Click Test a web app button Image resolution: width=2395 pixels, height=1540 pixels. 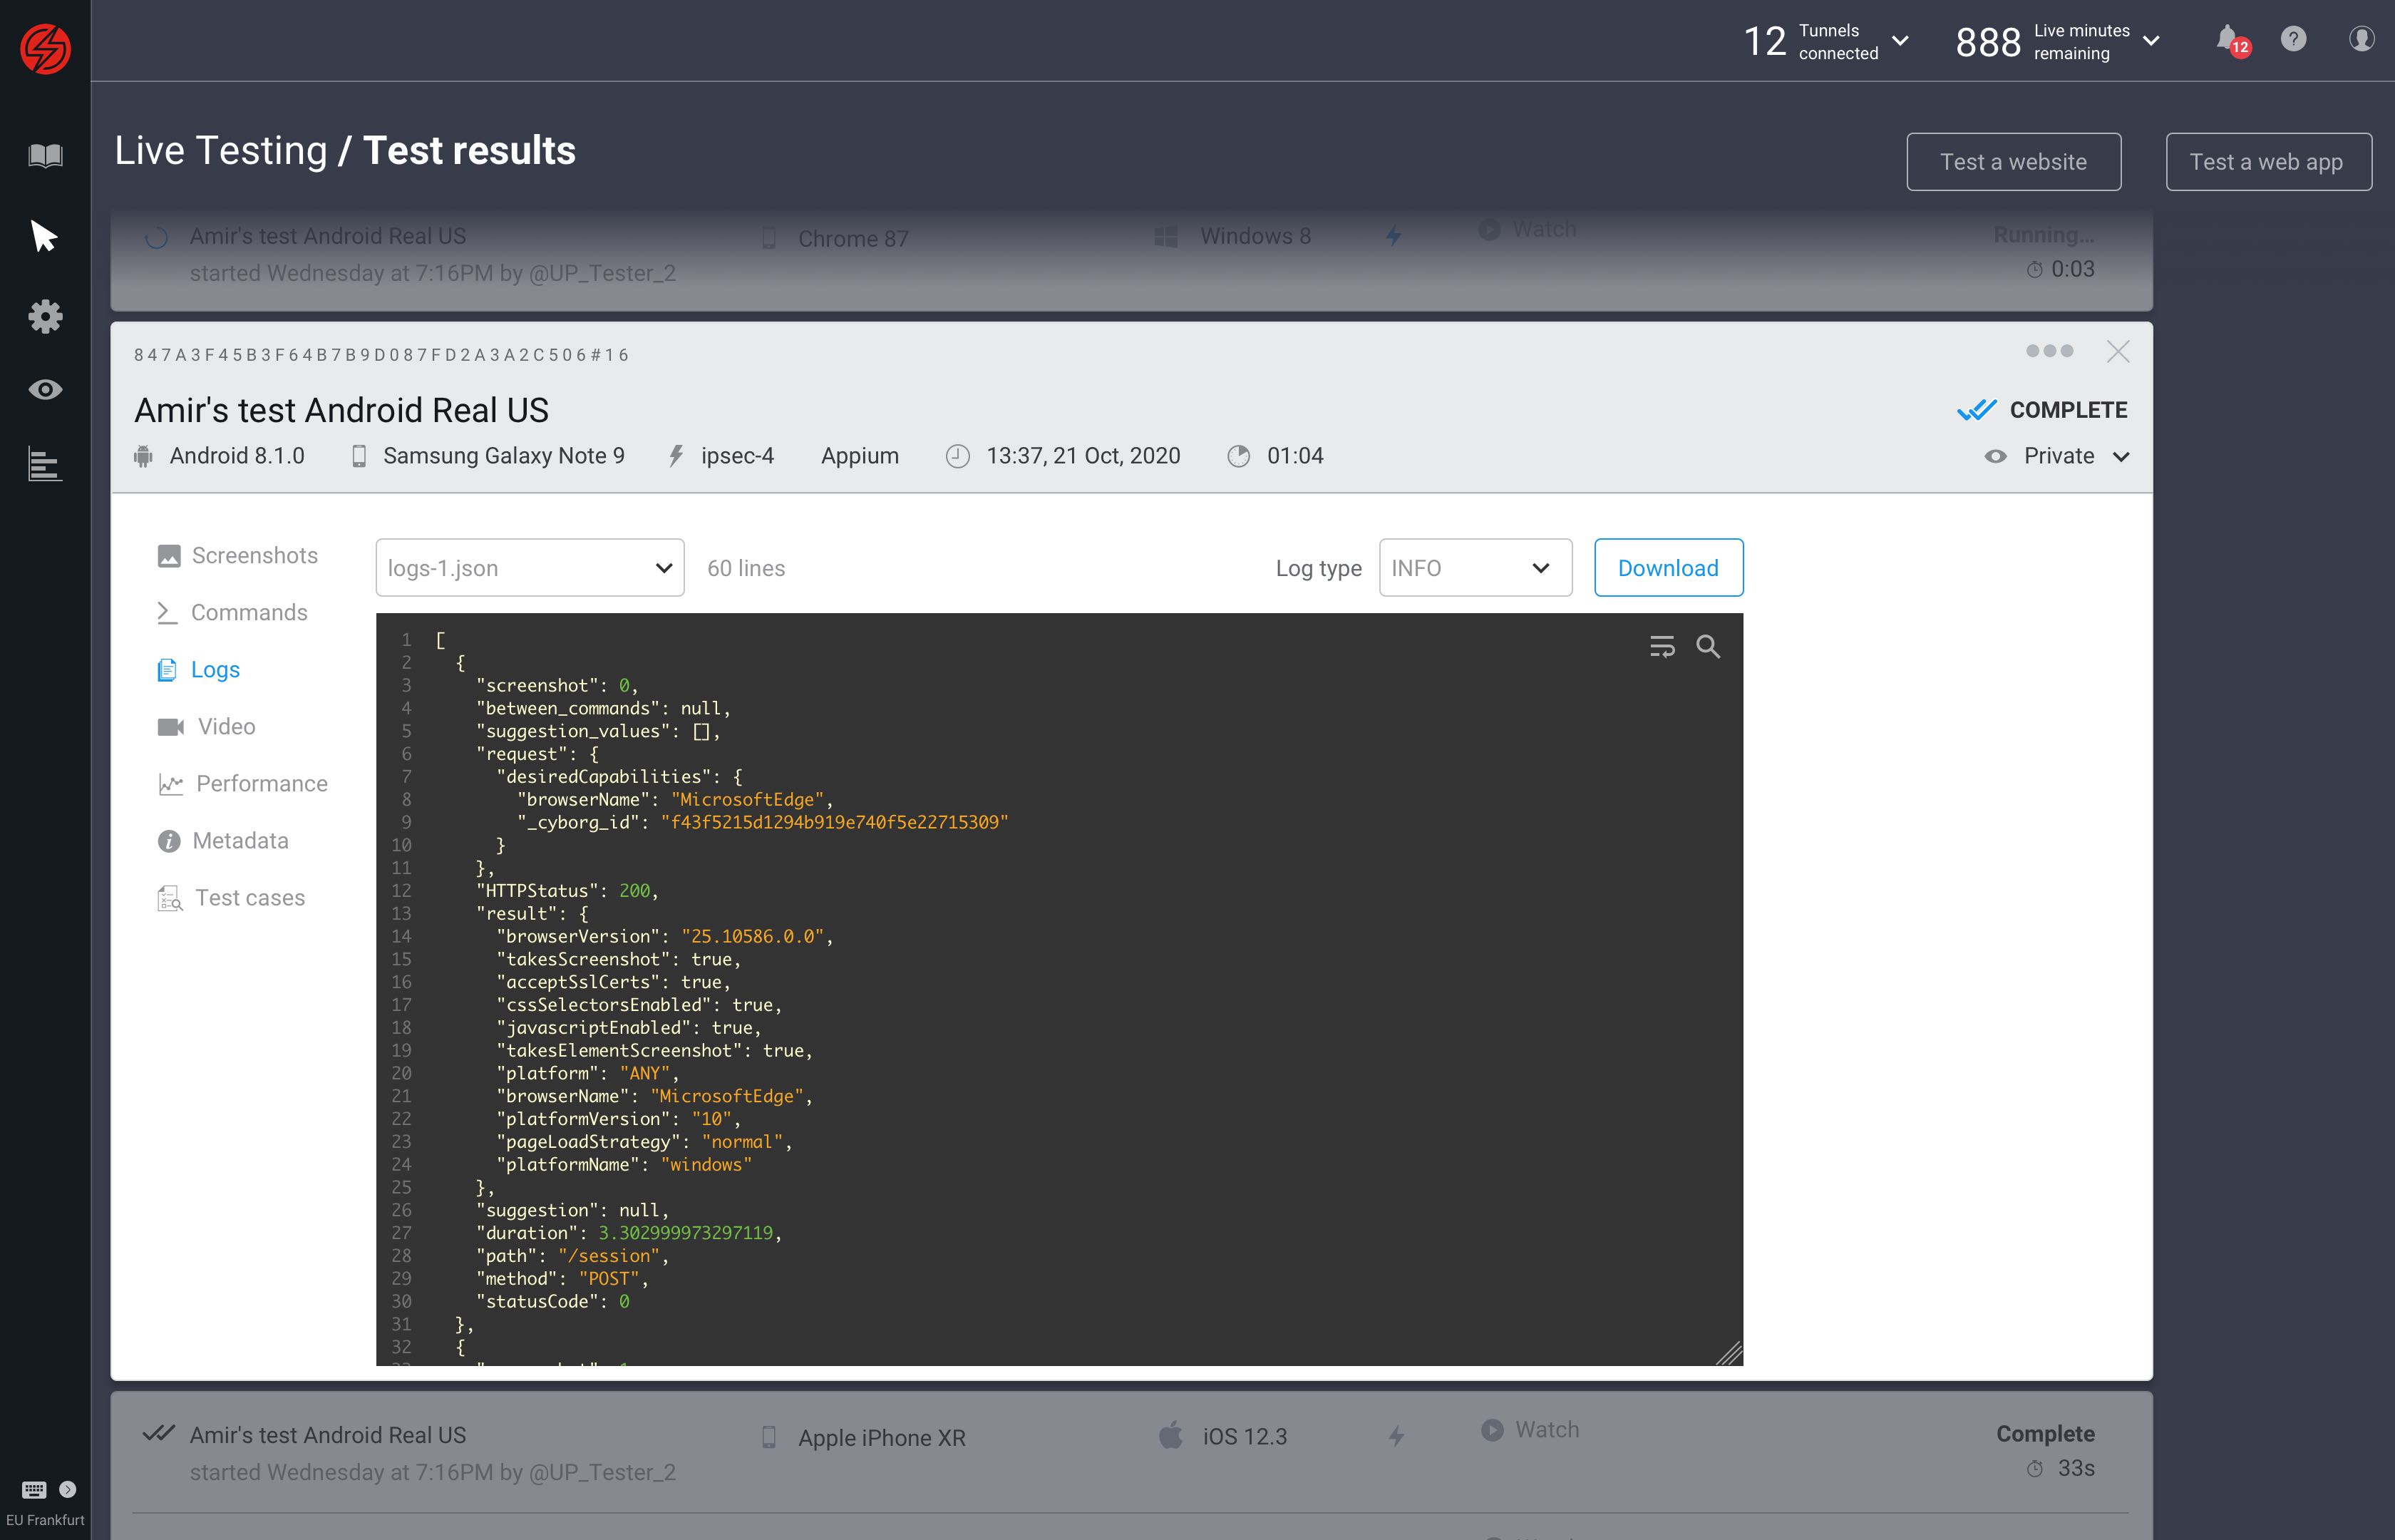(x=2267, y=161)
